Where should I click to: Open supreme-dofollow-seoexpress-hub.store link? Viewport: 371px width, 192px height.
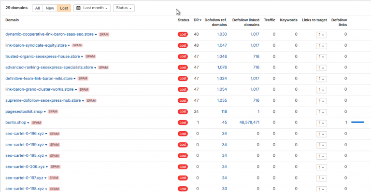43,100
